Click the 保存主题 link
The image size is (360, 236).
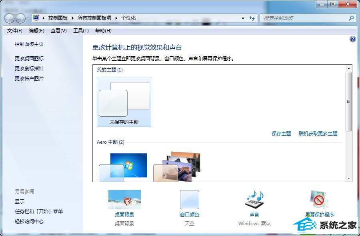pos(281,134)
